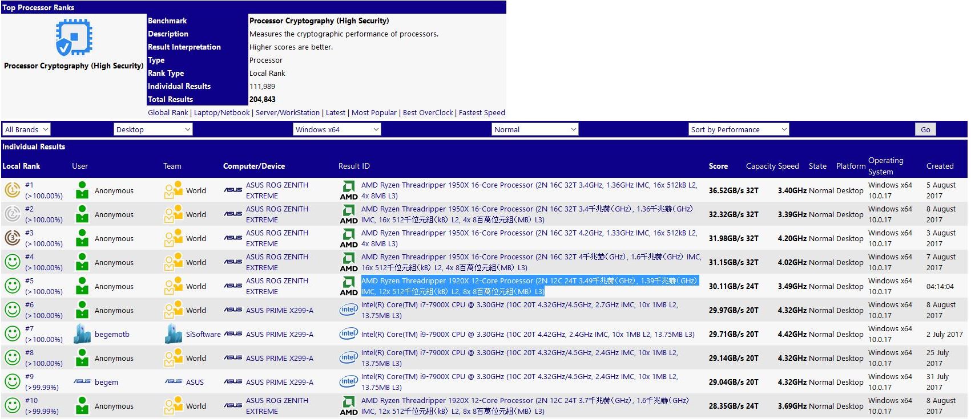Click the Individual Results section heading
Screen dimensions: 971x419
34,147
